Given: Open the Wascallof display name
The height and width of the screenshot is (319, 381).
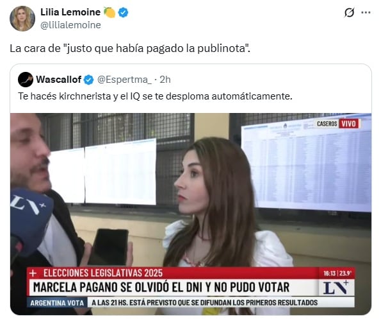Looking at the screenshot, I should pyautogui.click(x=59, y=80).
